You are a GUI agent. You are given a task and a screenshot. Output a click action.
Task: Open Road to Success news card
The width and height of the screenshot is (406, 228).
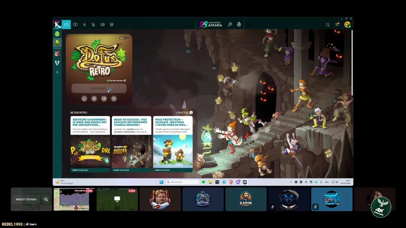click(132, 144)
